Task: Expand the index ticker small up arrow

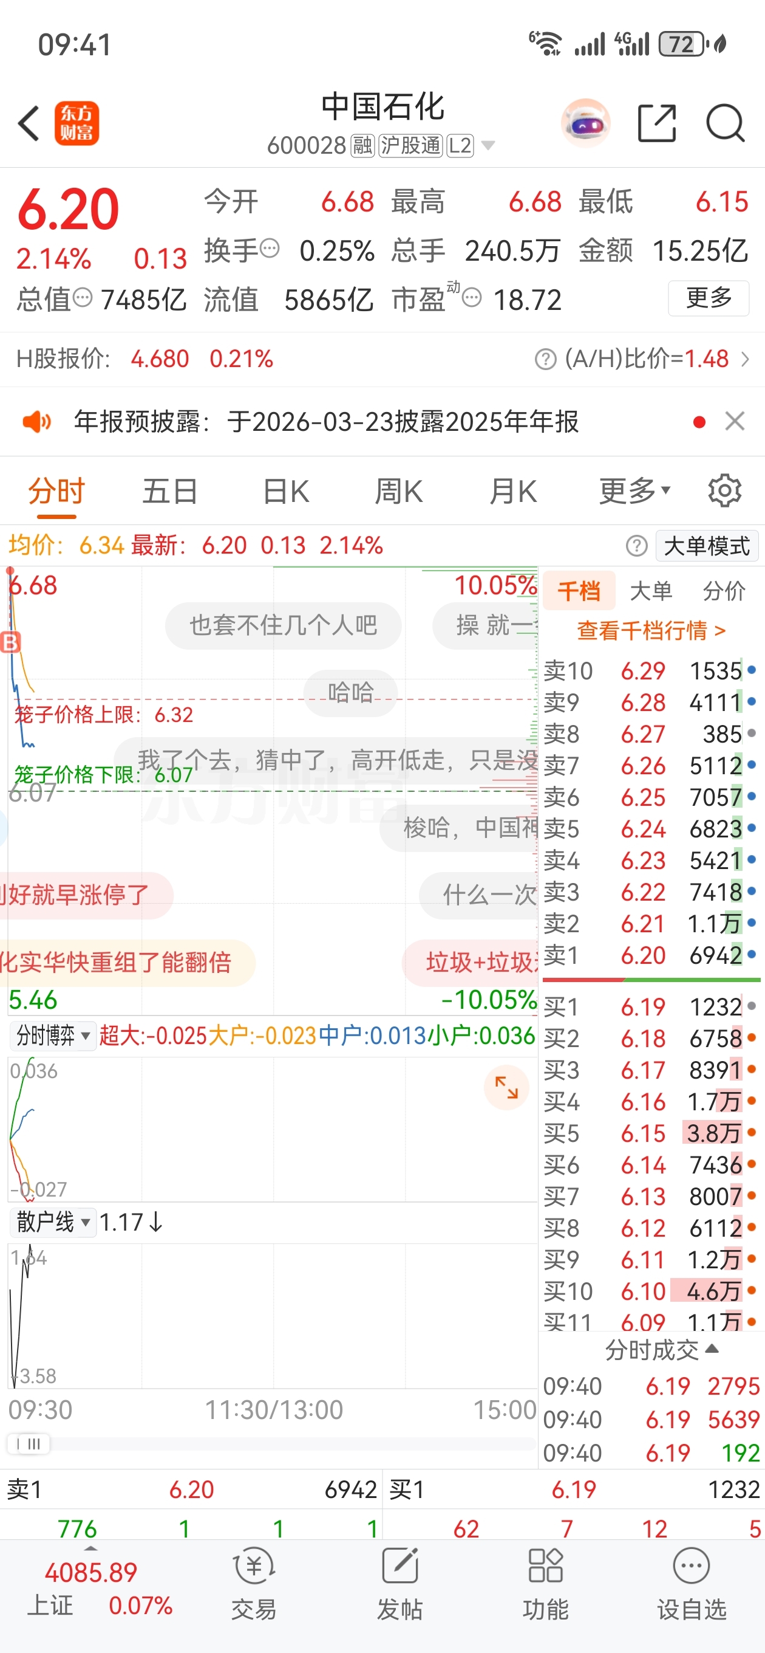Action: pyautogui.click(x=91, y=1548)
